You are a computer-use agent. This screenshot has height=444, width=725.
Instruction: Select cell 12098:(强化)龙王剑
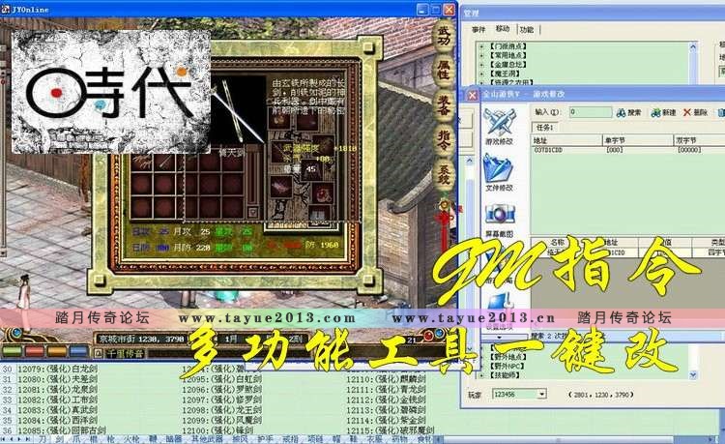tap(221, 410)
